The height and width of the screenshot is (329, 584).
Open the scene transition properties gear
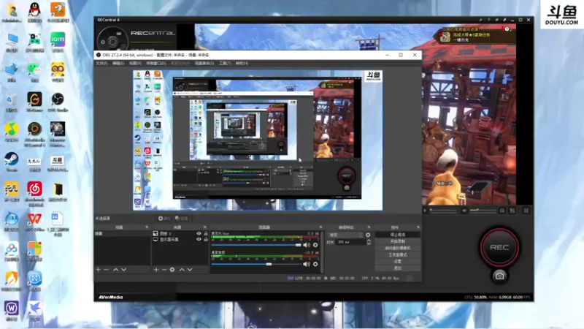pos(368,235)
